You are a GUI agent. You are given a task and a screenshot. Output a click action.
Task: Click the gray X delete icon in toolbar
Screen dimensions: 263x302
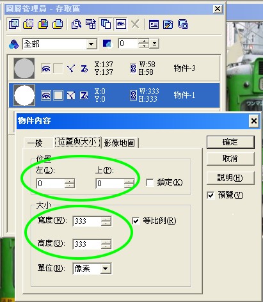[x=135, y=24]
